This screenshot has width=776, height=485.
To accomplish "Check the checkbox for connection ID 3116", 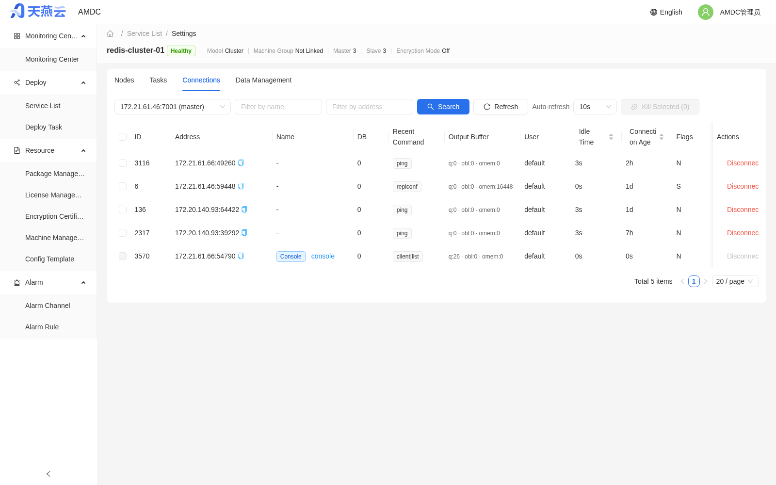I will pyautogui.click(x=123, y=163).
